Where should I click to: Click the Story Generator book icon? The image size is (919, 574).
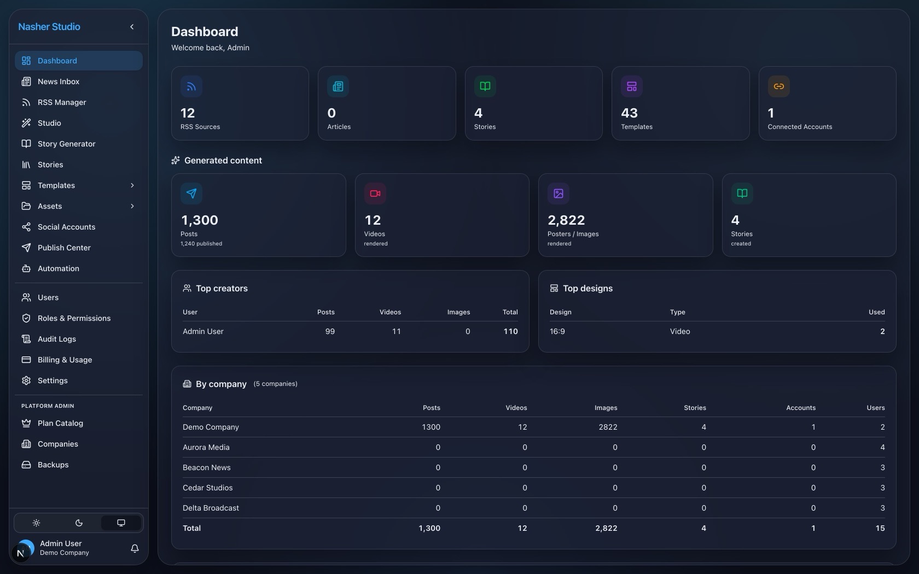(x=26, y=144)
